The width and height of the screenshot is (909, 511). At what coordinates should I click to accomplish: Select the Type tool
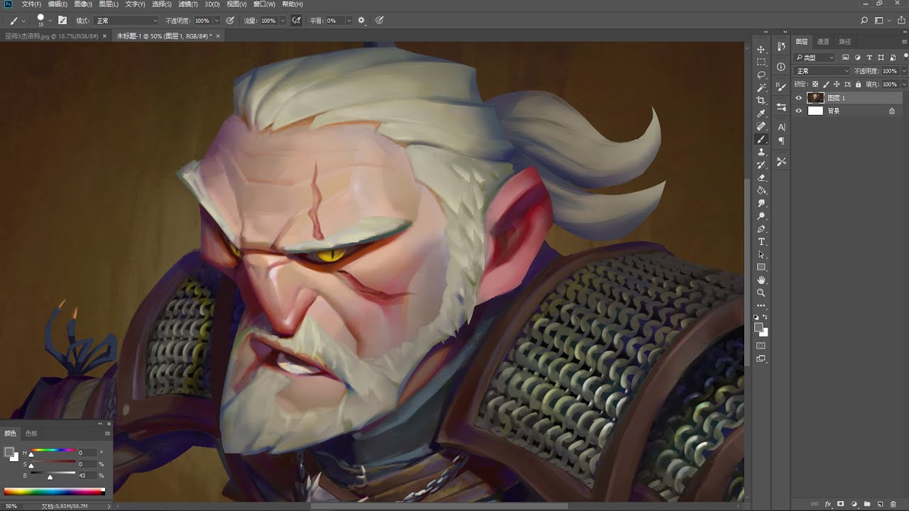coord(761,242)
